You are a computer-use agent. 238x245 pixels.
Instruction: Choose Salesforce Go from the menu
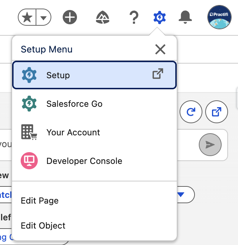[94, 104]
